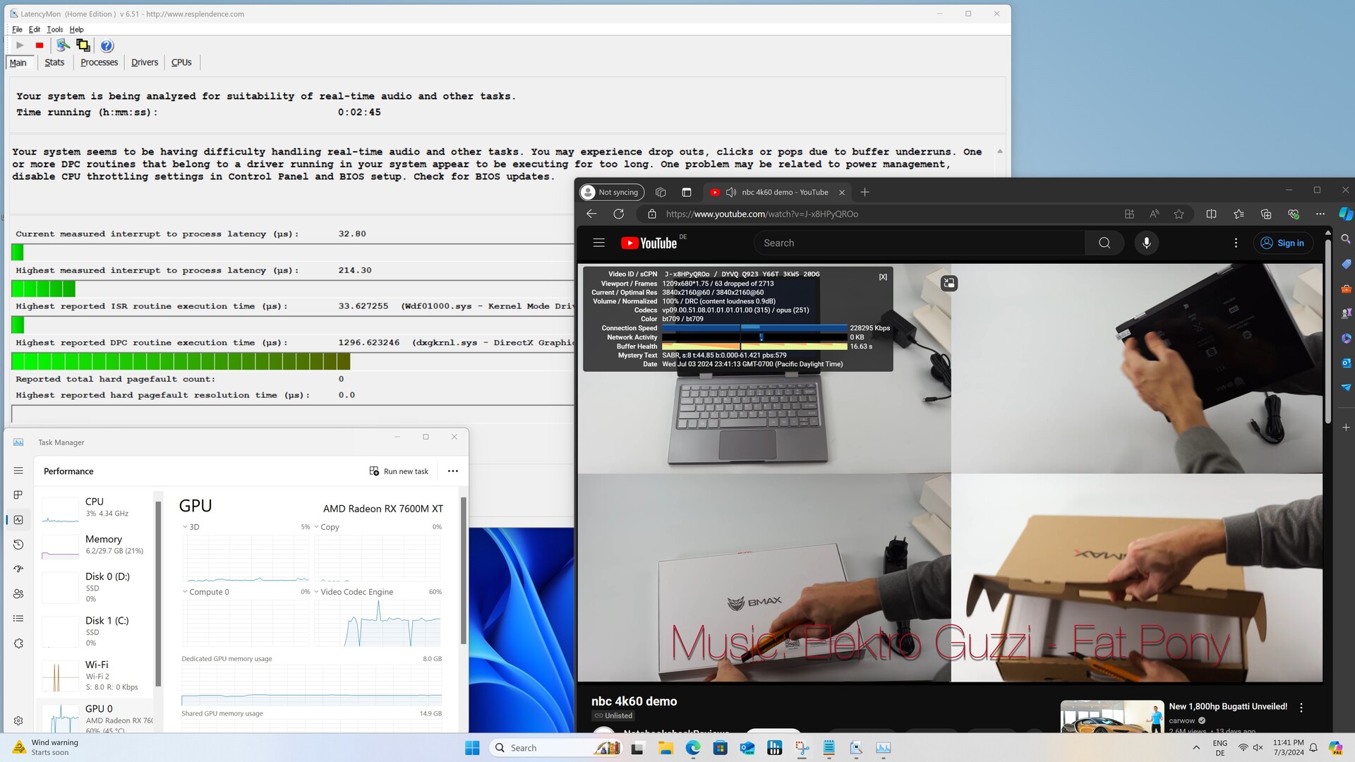
Task: Open Task Manager Users sidebar icon
Action: point(18,594)
